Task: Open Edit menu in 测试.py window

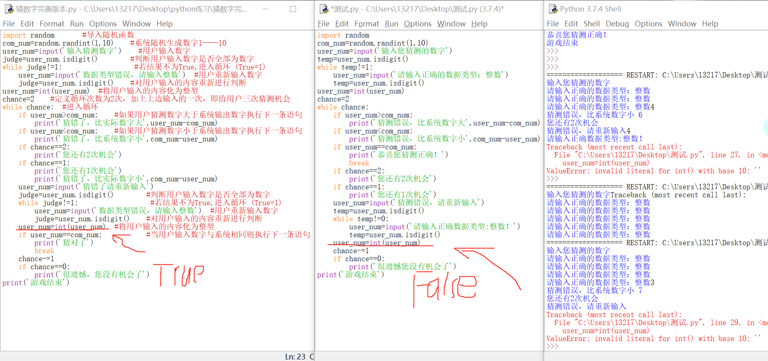Action: [342, 24]
